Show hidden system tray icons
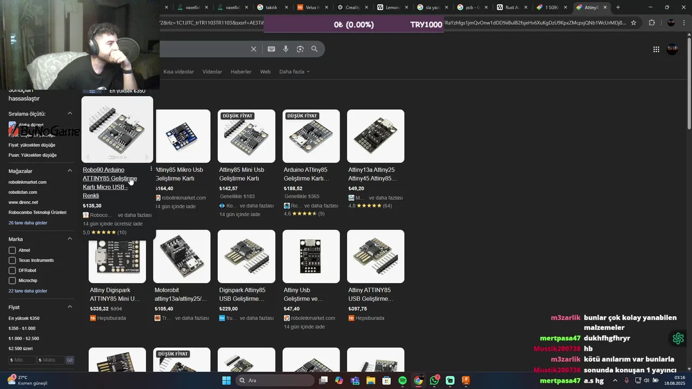Viewport: 692px width, 389px height. point(615,380)
